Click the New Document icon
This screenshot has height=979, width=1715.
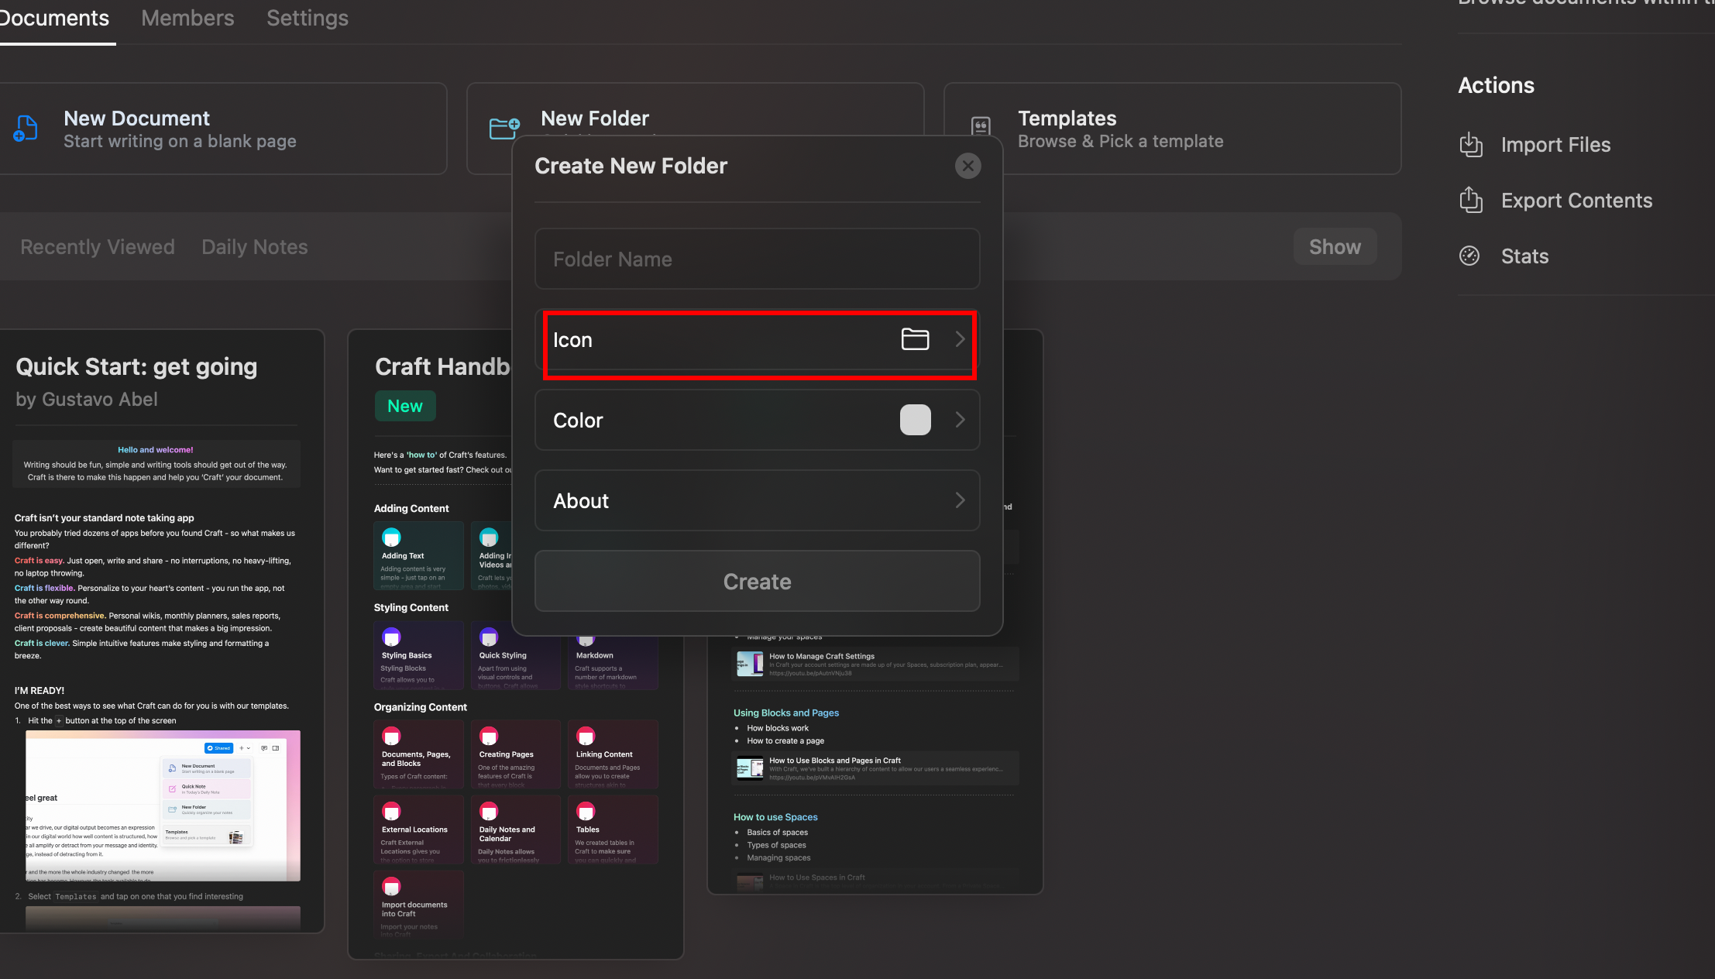26,129
